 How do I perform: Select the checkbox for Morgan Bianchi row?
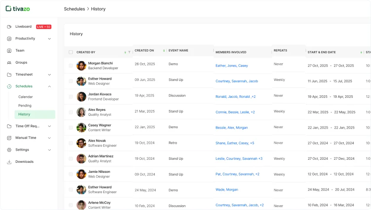point(71,66)
